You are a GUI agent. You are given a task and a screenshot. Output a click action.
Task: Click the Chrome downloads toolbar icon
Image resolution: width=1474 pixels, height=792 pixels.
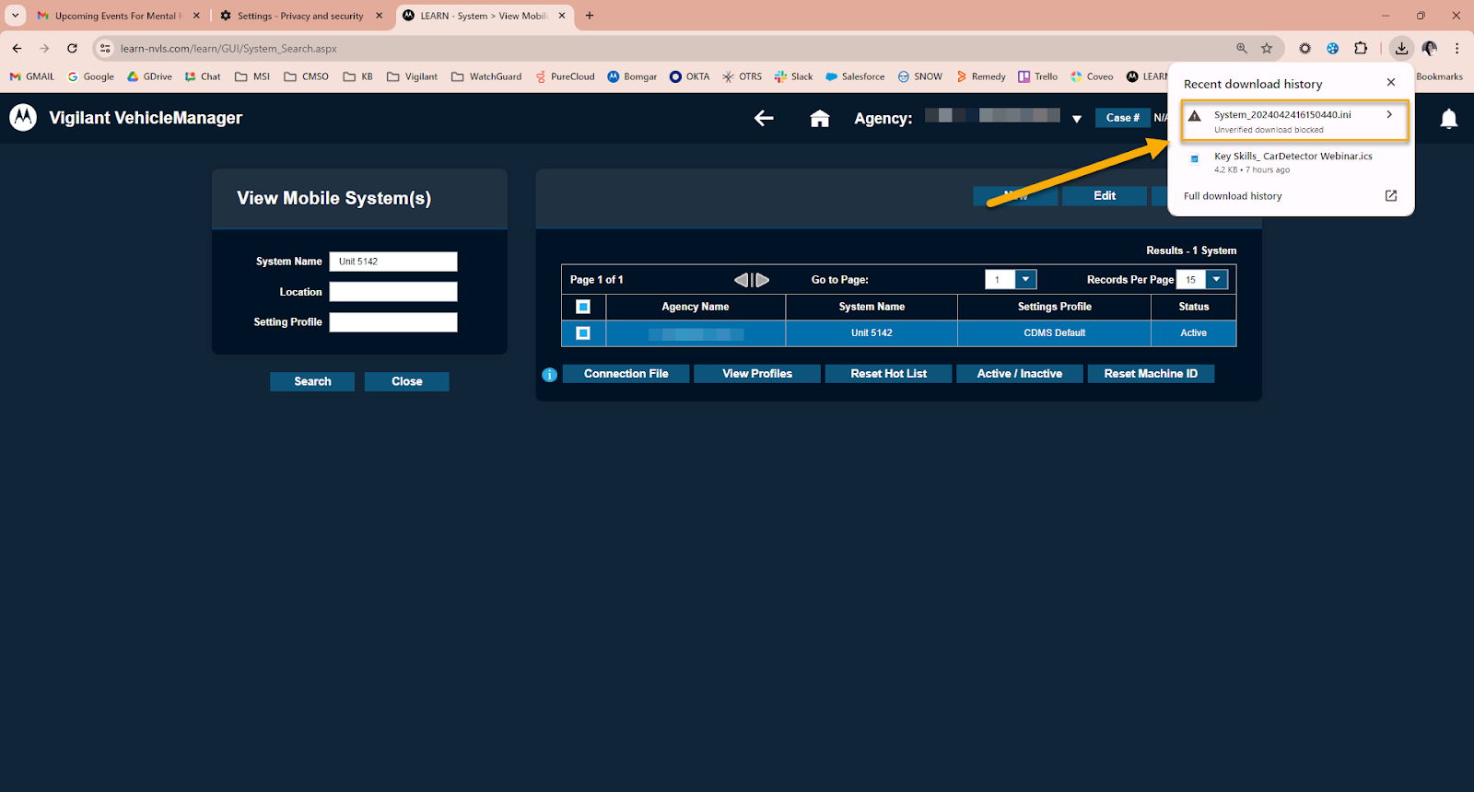click(1401, 48)
